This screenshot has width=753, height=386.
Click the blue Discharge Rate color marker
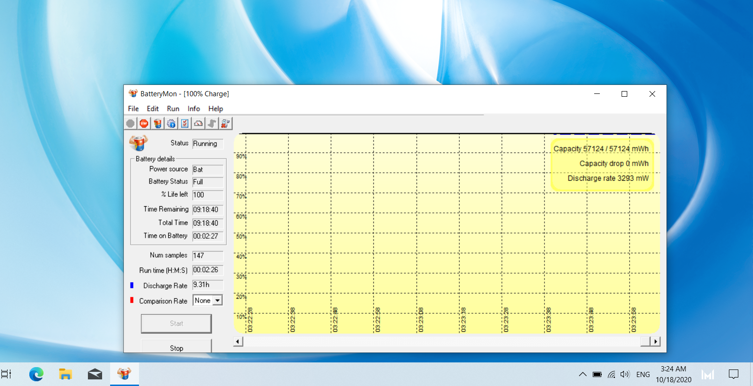pos(132,285)
